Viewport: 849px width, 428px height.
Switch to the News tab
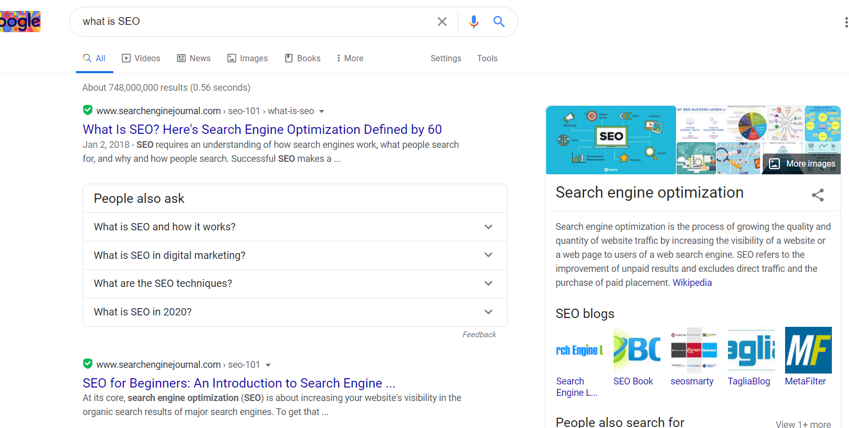pos(194,58)
